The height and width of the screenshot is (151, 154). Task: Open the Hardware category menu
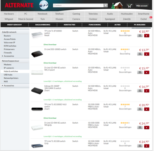(x=9, y=14)
